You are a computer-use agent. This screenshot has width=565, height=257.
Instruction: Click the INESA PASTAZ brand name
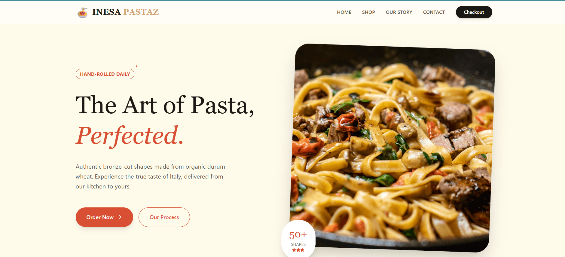(125, 12)
